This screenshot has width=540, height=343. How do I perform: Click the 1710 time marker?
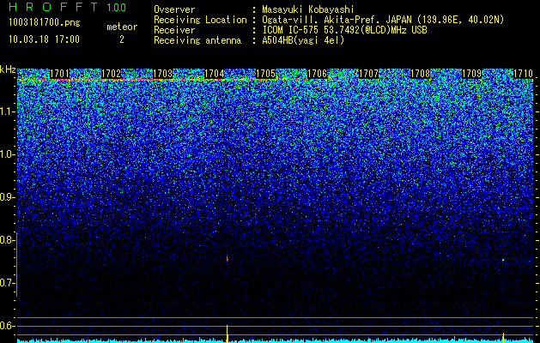coord(524,74)
